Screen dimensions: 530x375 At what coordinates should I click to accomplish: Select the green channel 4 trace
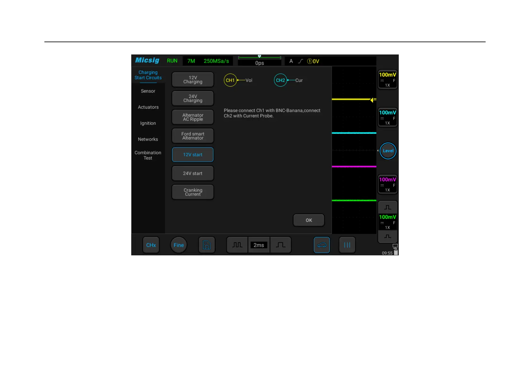click(354, 200)
